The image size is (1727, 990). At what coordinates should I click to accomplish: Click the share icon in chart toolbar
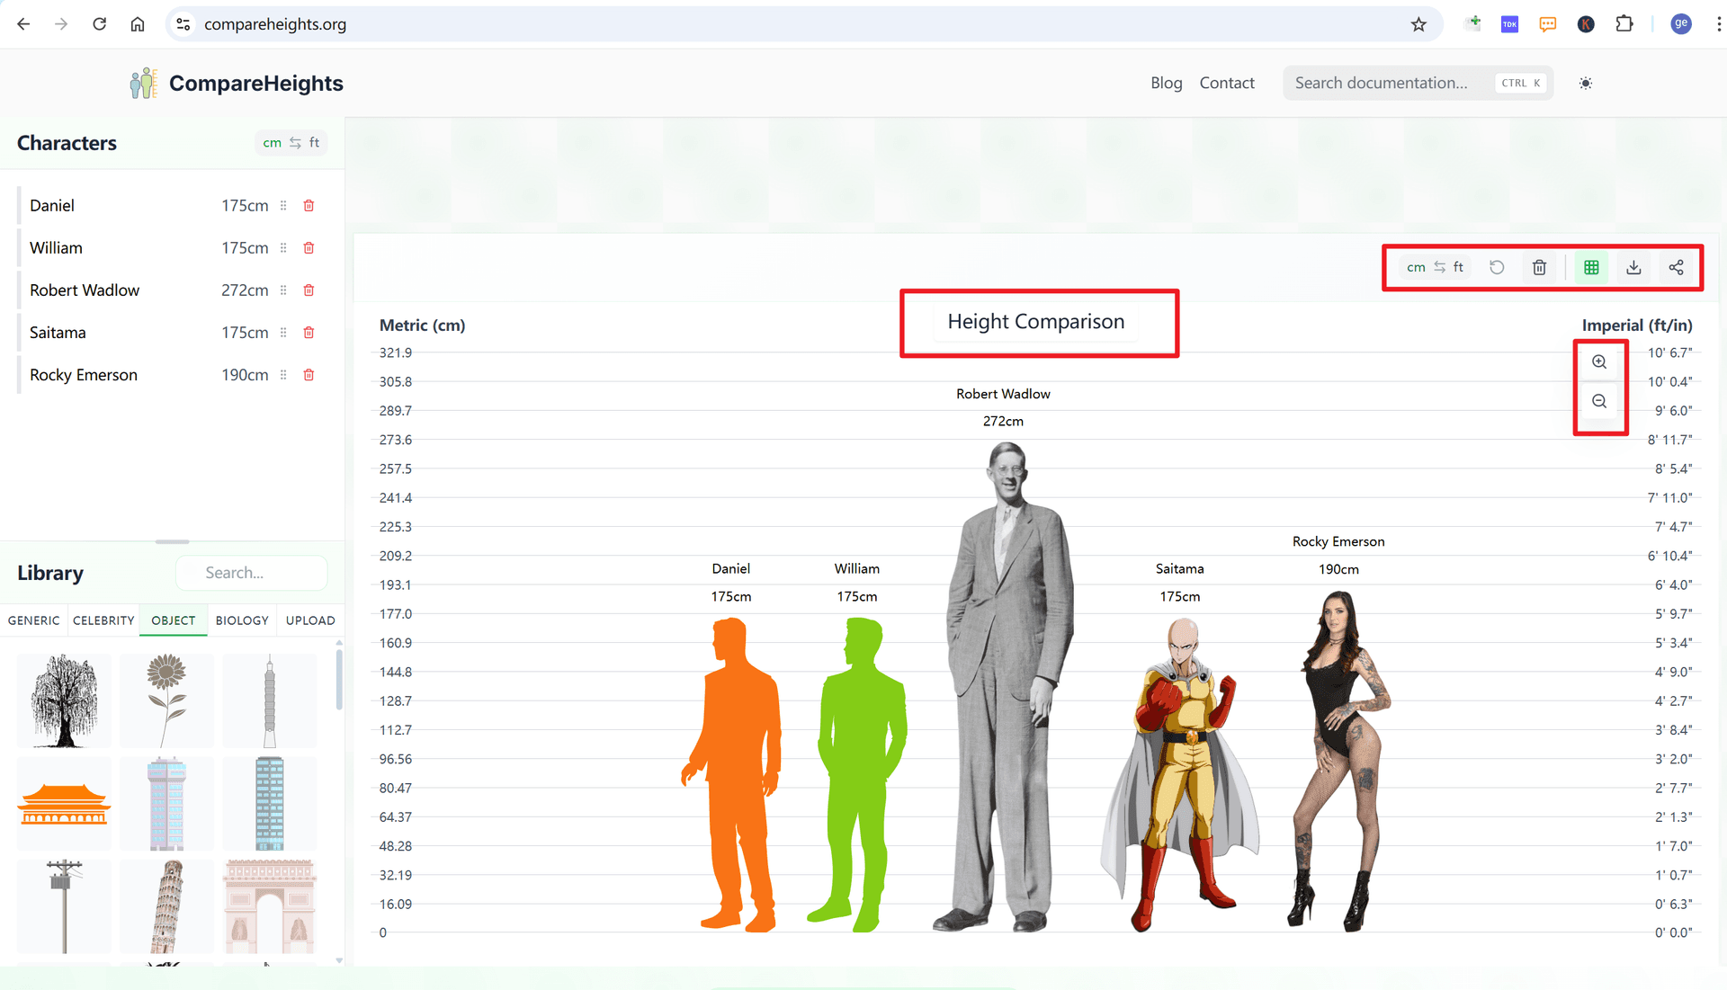click(1676, 267)
